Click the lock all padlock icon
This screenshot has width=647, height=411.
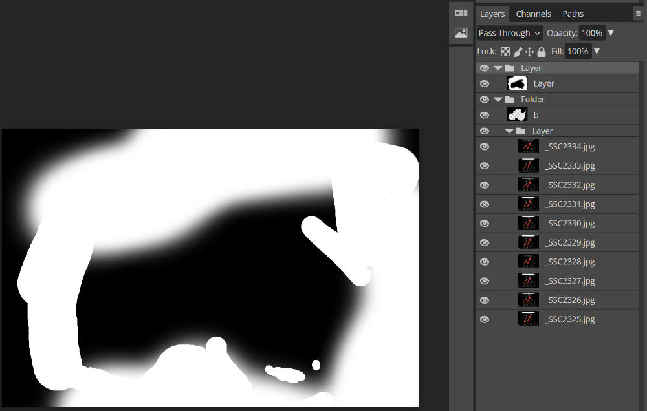pos(542,52)
